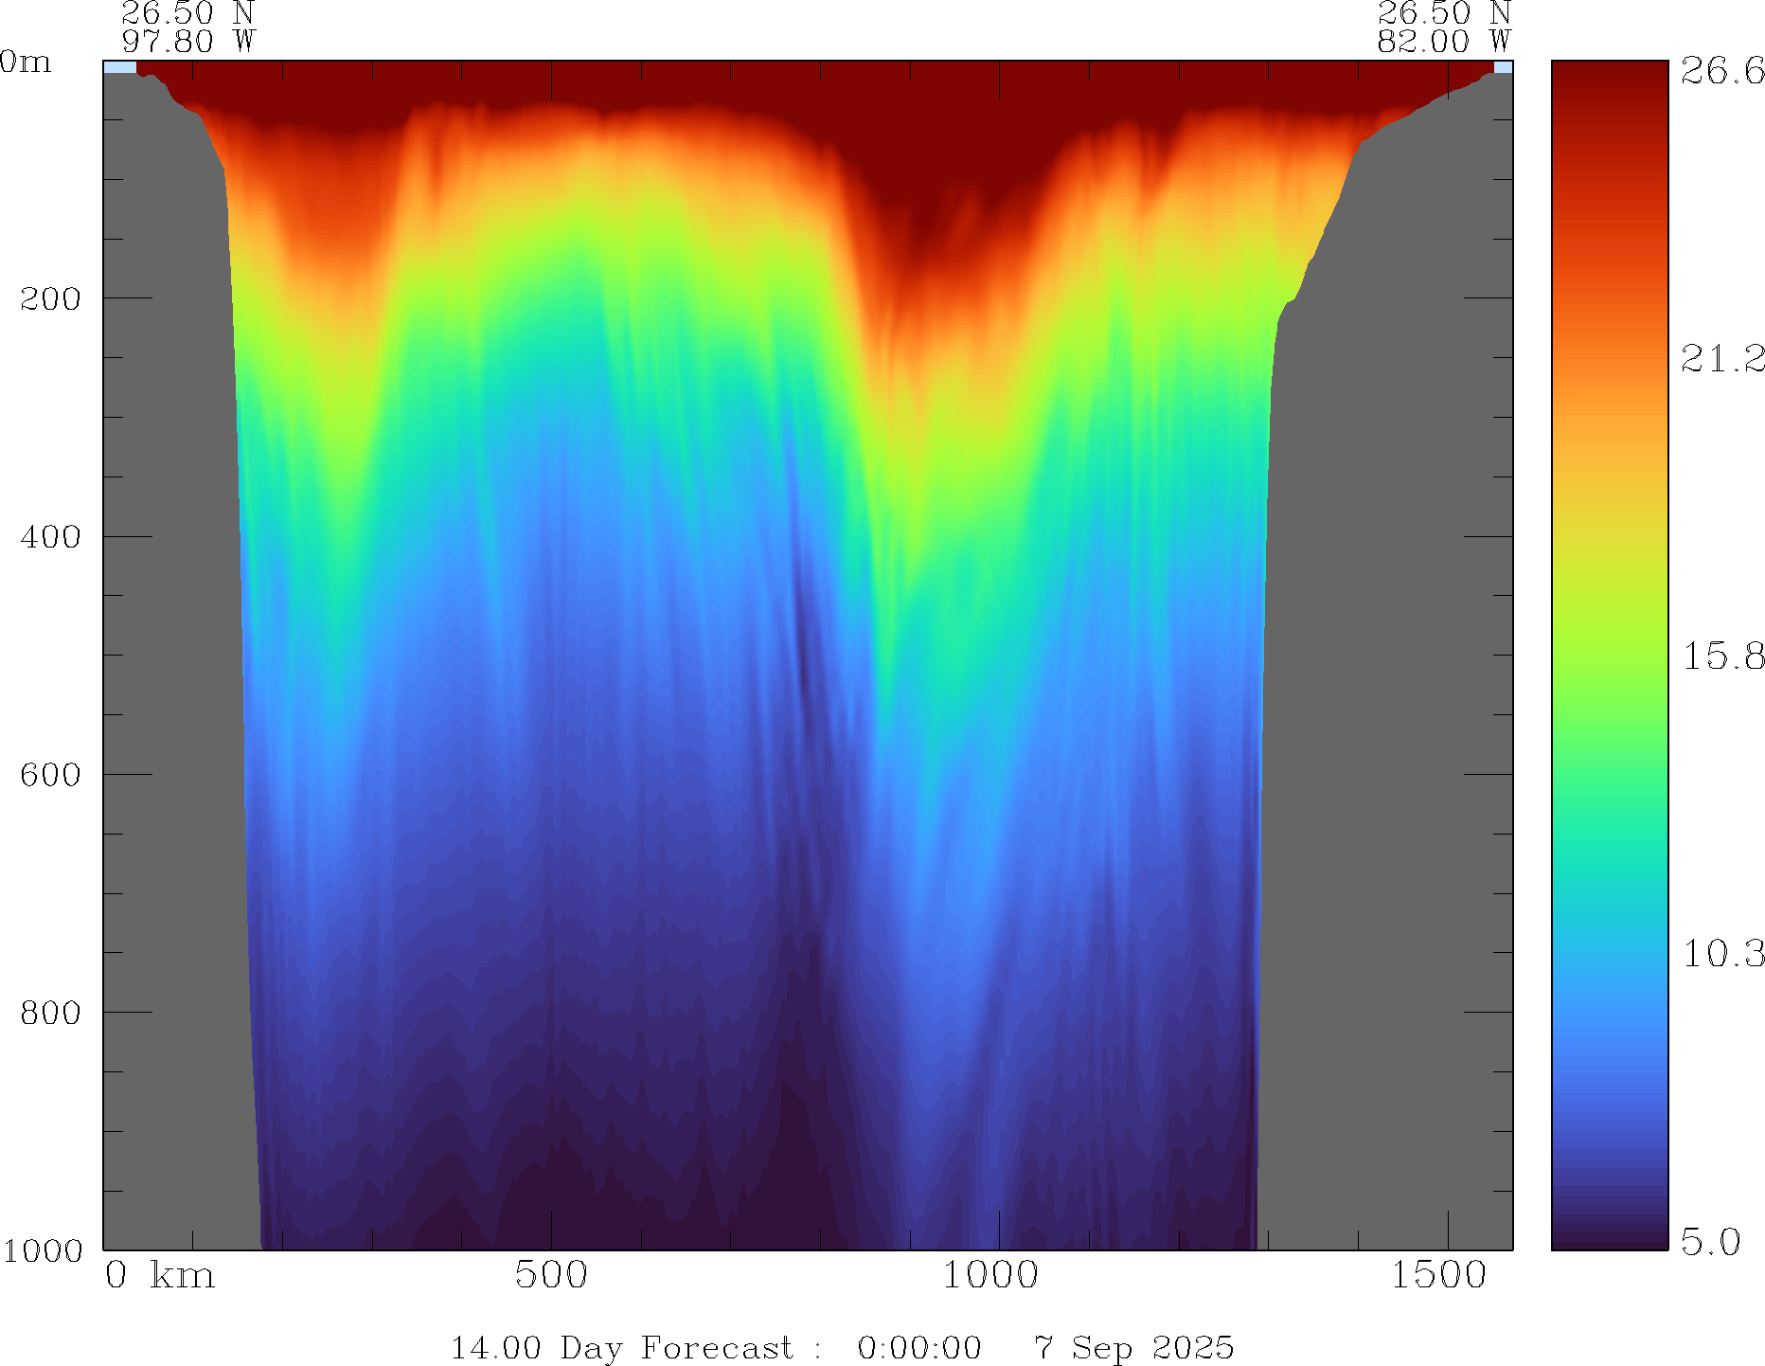Click the 500 distance axis label

[551, 1276]
